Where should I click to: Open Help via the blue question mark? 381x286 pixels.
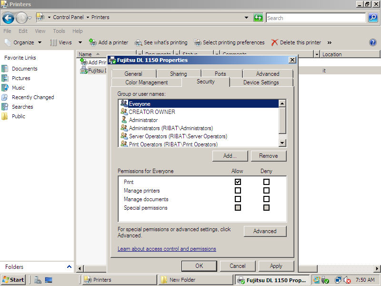373,42
